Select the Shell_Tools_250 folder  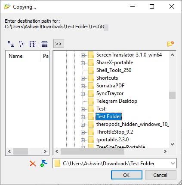pyautogui.click(x=114, y=70)
